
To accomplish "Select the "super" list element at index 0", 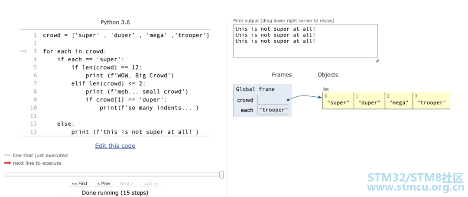I will click(338, 101).
